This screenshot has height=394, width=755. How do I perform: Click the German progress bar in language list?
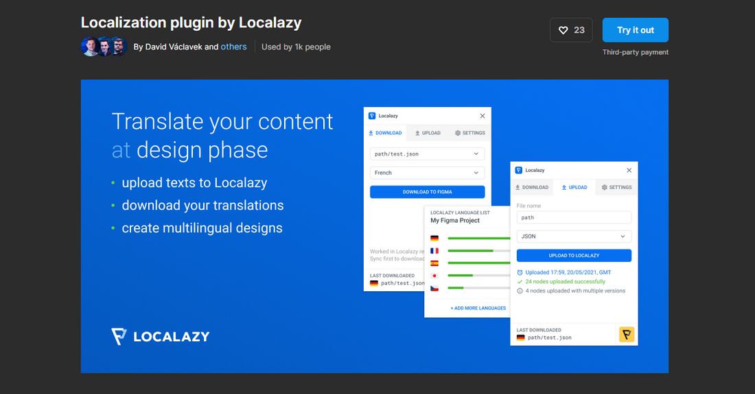479,238
